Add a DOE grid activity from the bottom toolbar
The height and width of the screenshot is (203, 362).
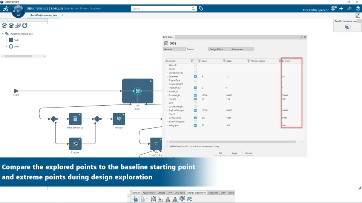pos(153,198)
